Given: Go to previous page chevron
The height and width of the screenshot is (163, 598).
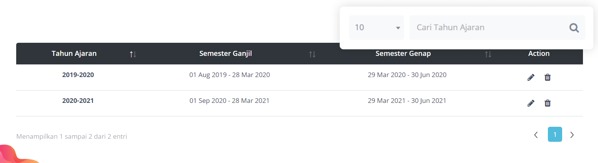Looking at the screenshot, I should click(x=536, y=134).
